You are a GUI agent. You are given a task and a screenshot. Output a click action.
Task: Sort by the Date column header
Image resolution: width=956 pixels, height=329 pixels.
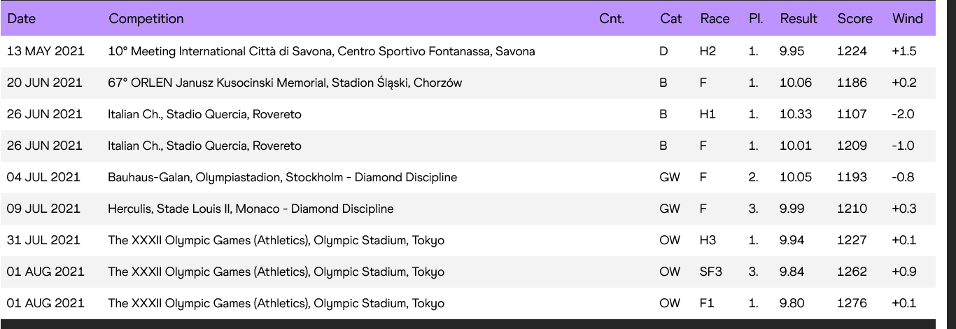21,19
